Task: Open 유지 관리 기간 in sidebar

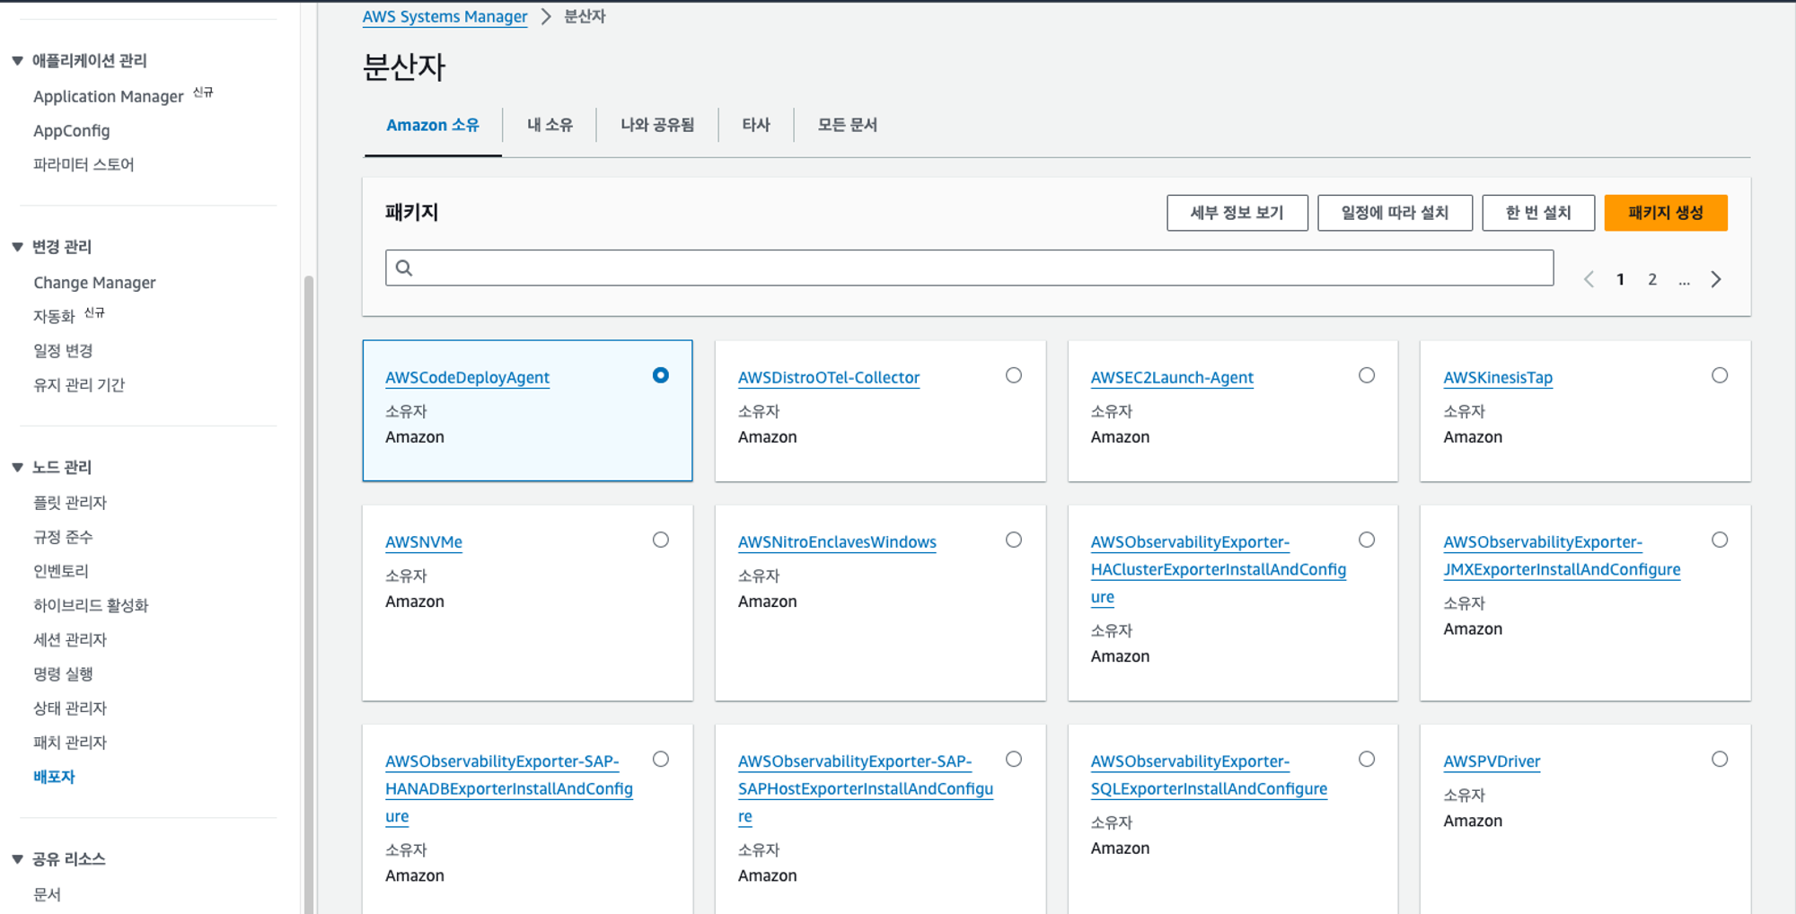Action: (79, 384)
